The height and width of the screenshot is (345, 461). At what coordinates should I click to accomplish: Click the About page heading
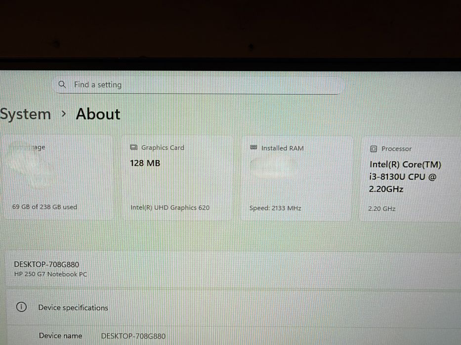tap(98, 114)
